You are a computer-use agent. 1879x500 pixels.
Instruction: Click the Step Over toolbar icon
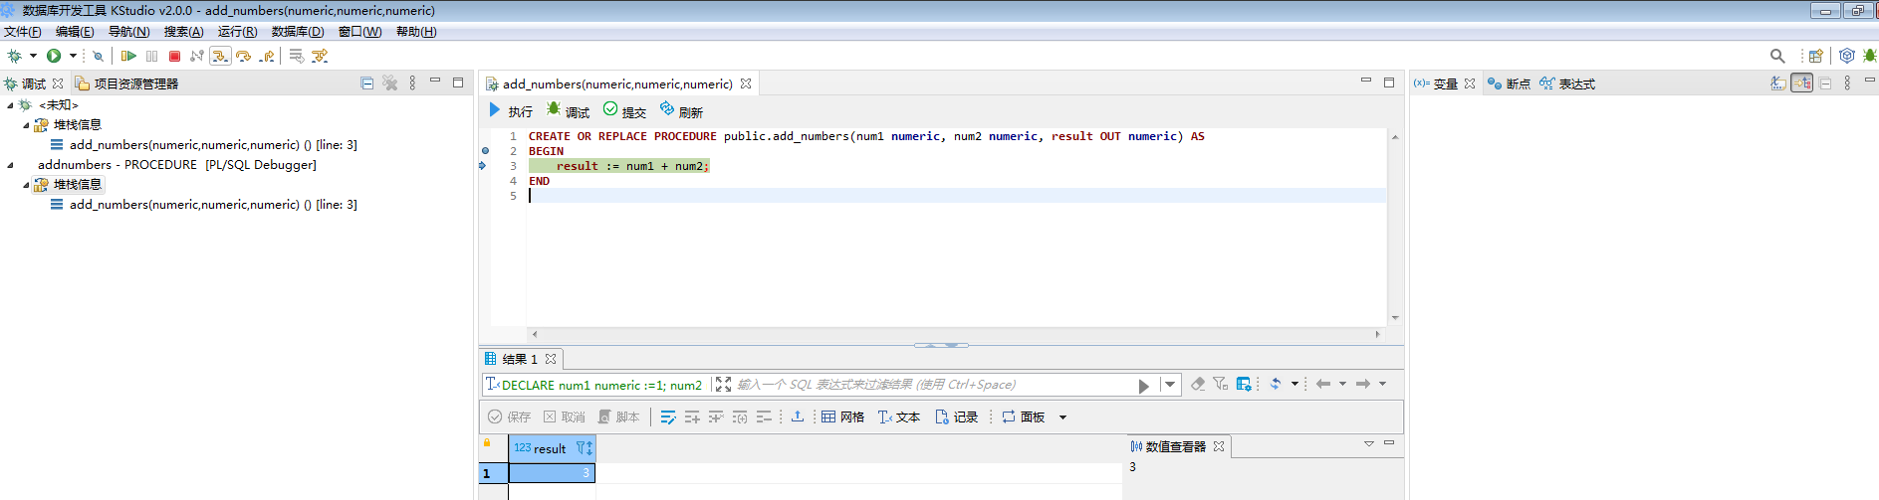[243, 56]
